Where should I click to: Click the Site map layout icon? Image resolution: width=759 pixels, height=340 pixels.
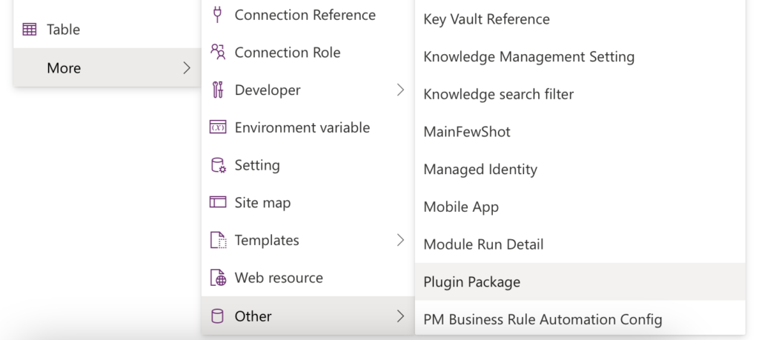tap(218, 202)
